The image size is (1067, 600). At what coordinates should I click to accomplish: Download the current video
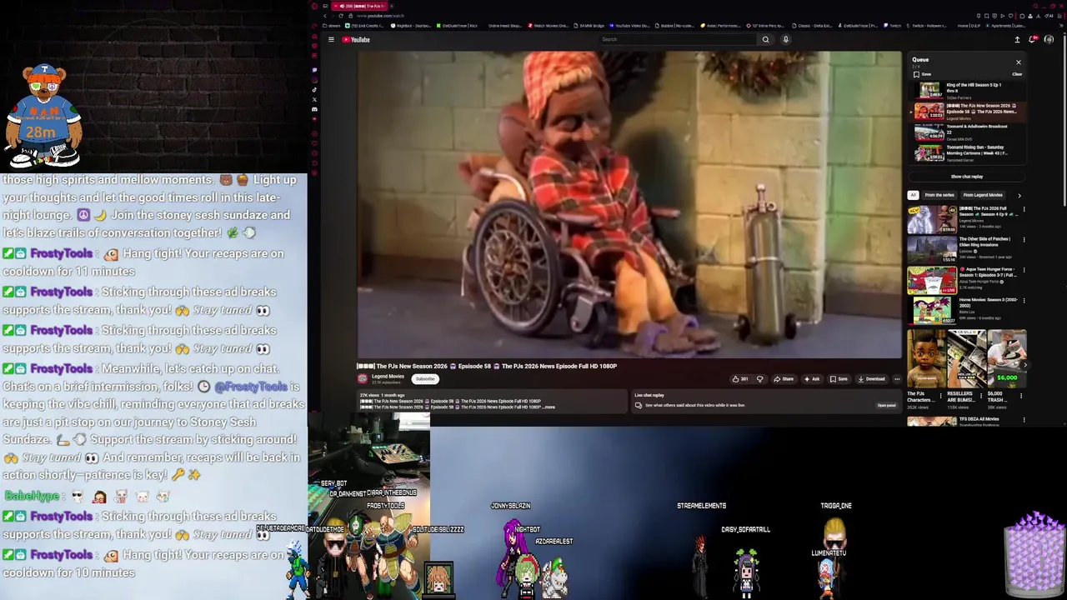pyautogui.click(x=871, y=379)
